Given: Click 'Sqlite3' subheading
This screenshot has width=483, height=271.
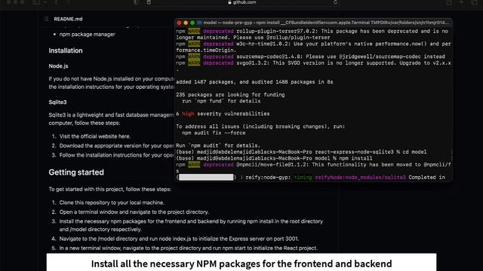Looking at the screenshot, I should 57,102.
